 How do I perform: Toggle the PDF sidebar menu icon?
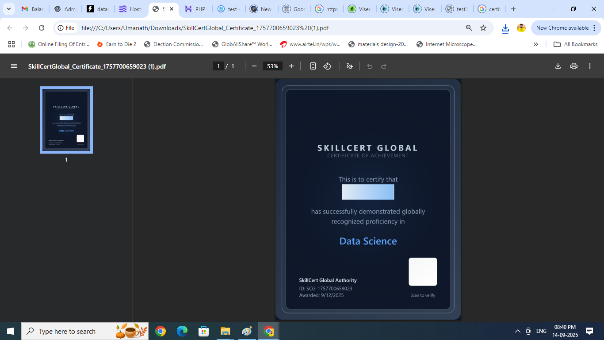(x=14, y=66)
